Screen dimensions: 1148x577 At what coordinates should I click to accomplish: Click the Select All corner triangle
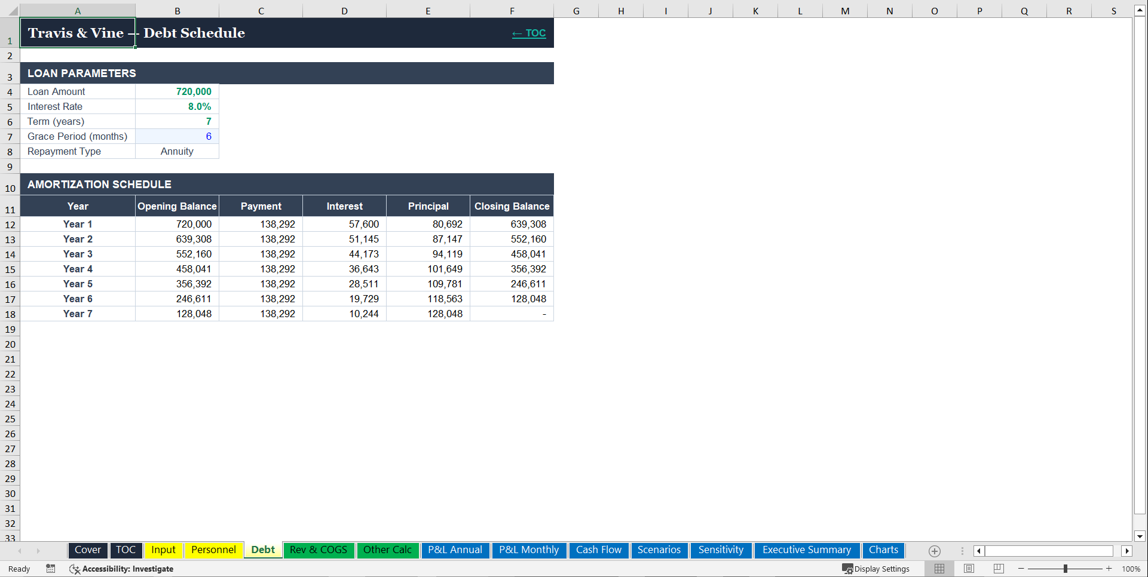pos(13,11)
